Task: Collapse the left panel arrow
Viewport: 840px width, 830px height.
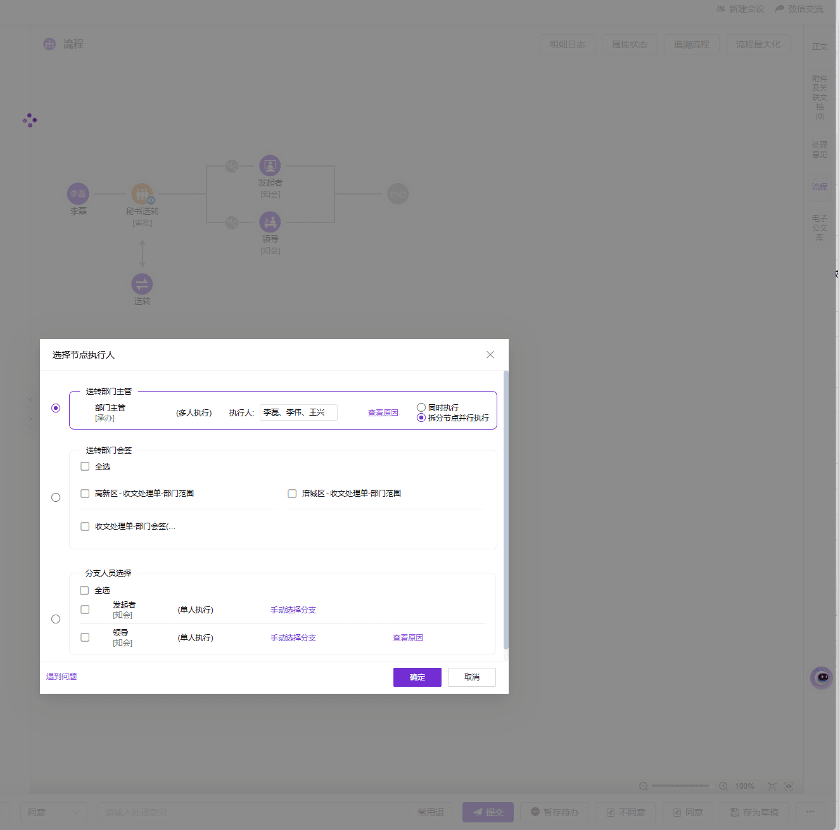Action: click(30, 400)
